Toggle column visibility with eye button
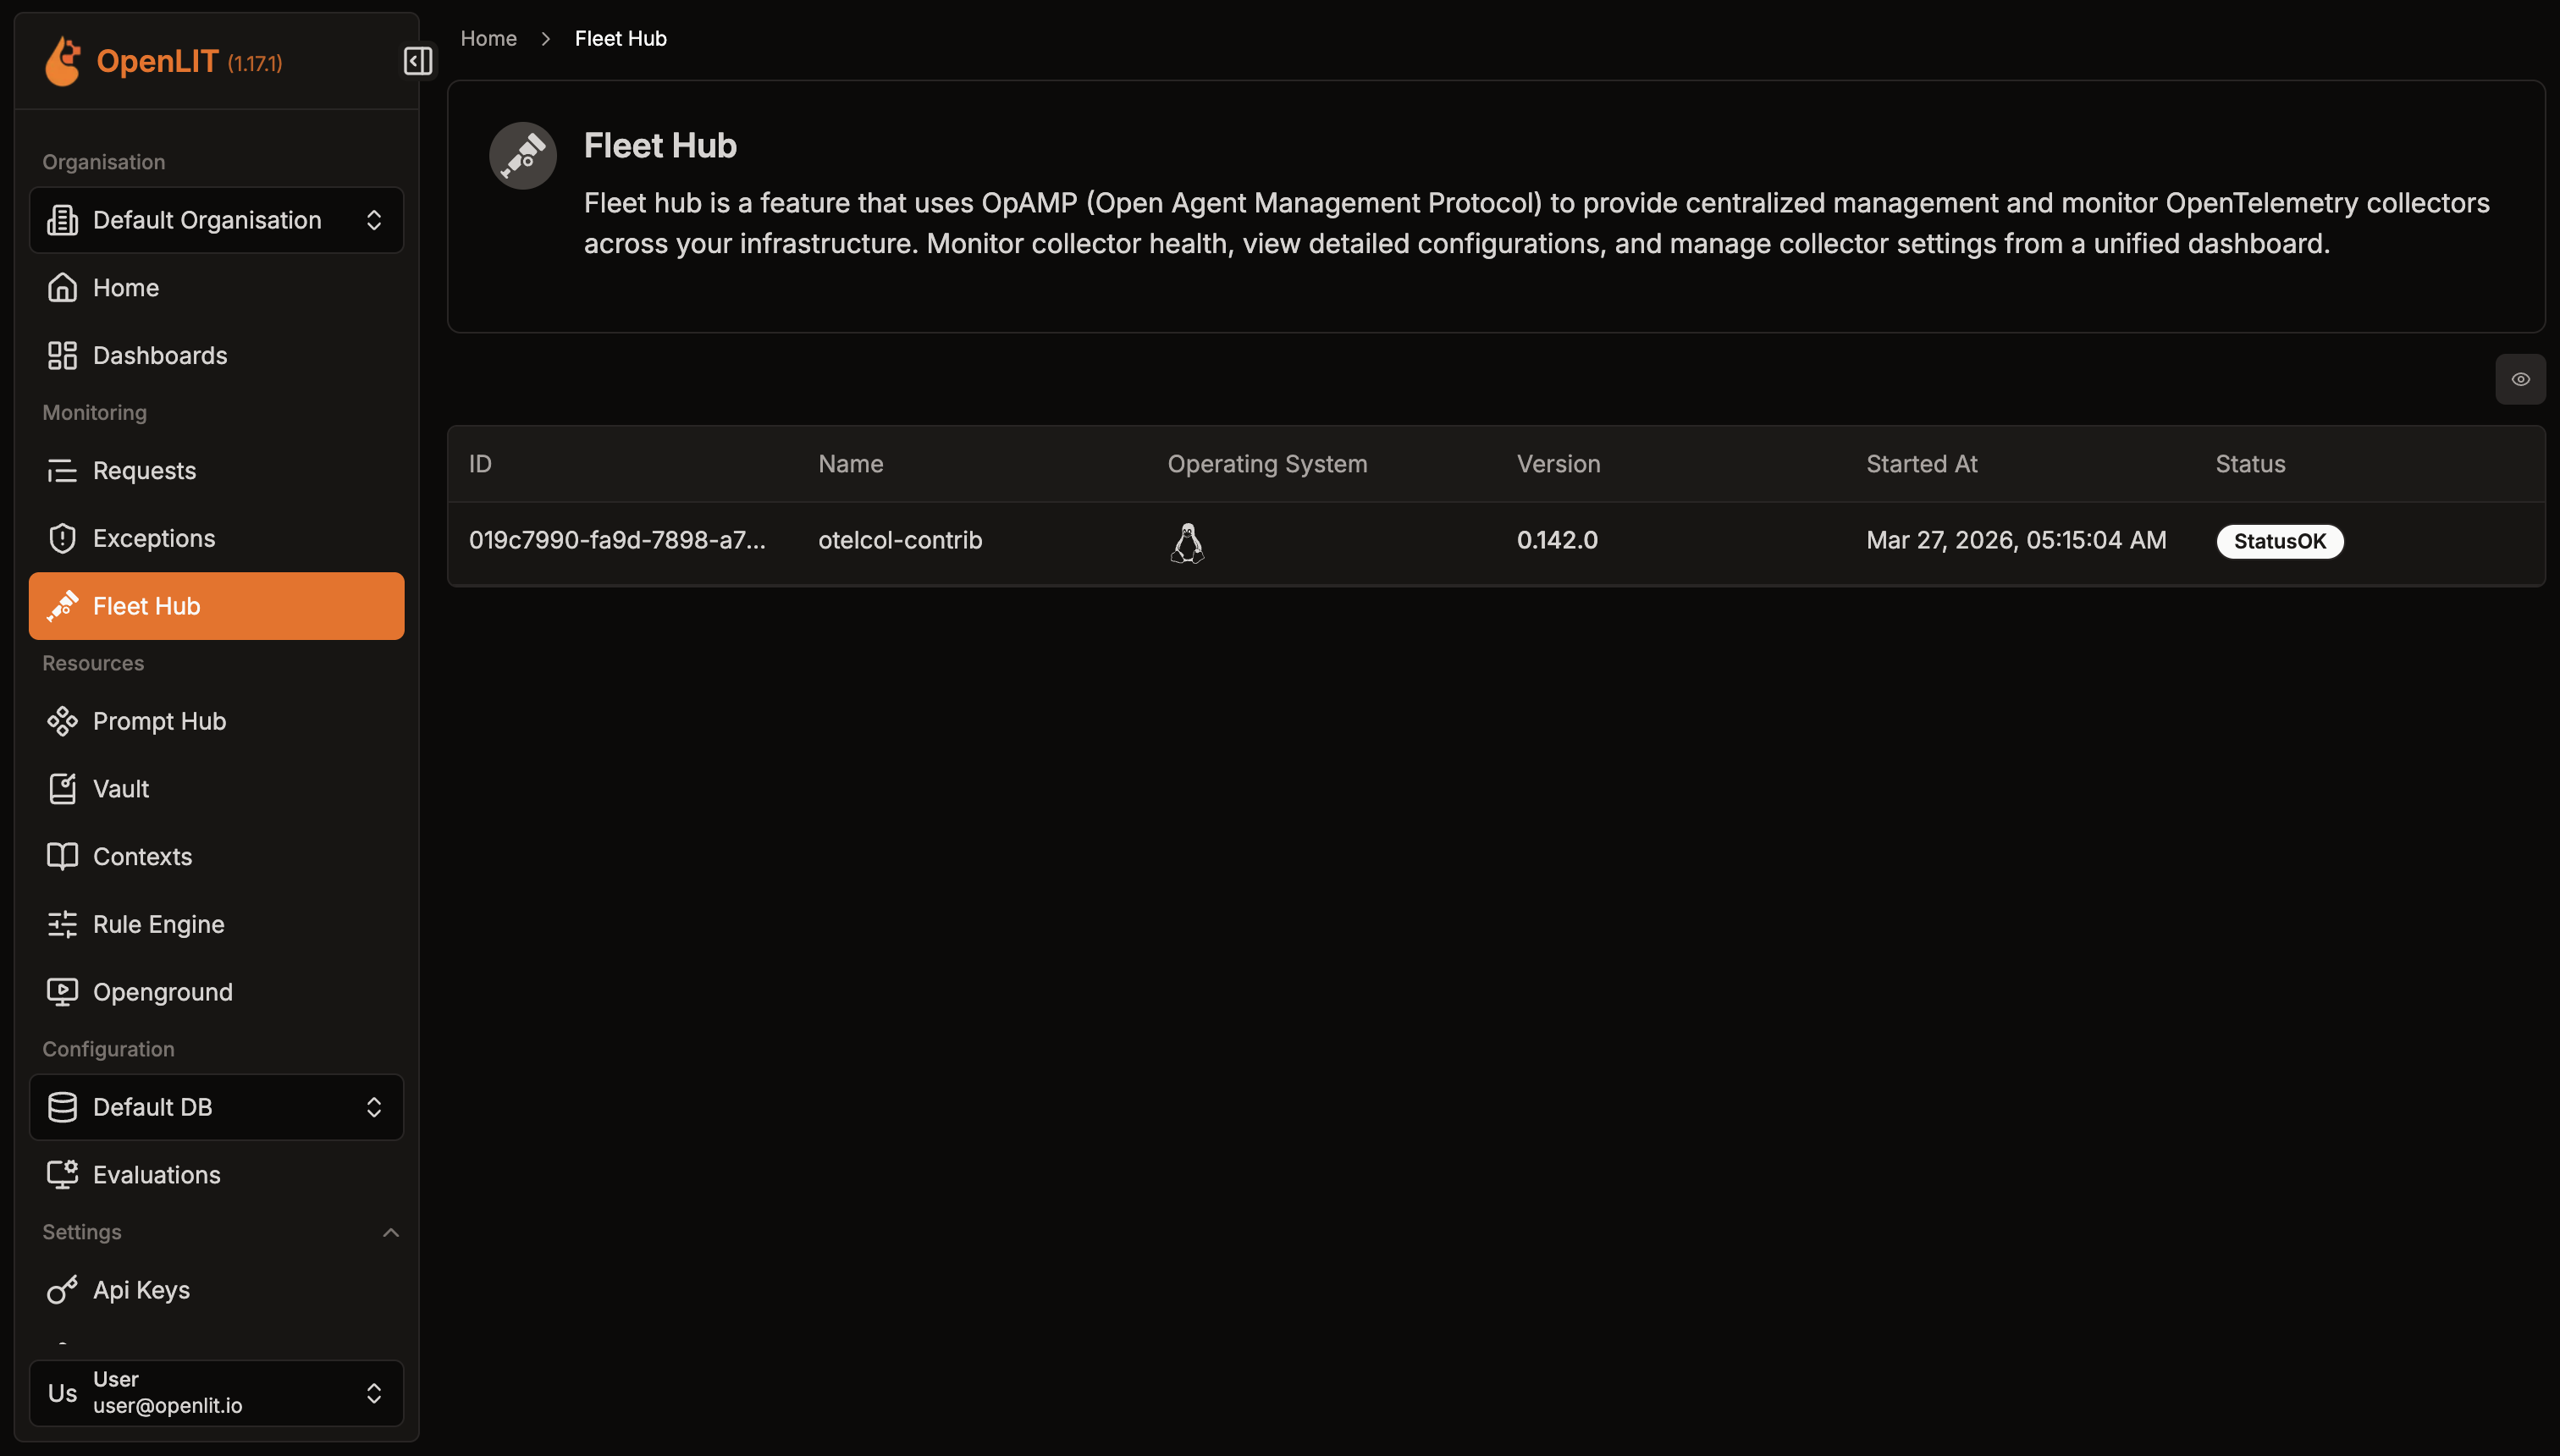 point(2520,379)
